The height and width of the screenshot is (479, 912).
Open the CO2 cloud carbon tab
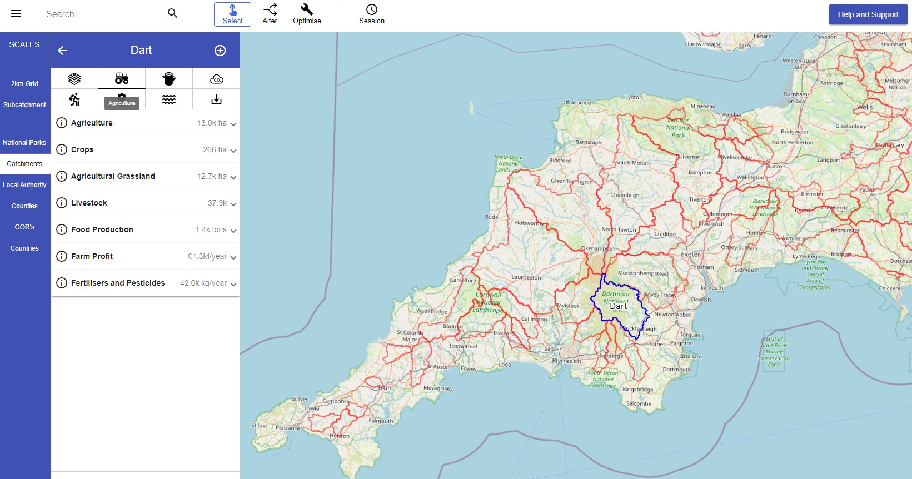[x=216, y=79]
